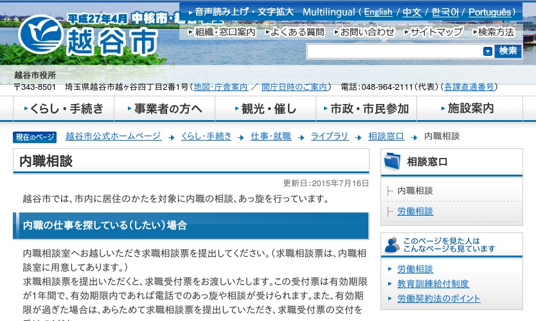Type in the site search field

tap(393, 51)
